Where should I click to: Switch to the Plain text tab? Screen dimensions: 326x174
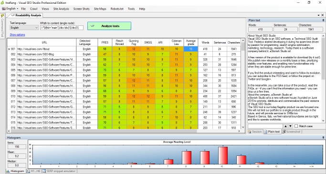[272, 132]
